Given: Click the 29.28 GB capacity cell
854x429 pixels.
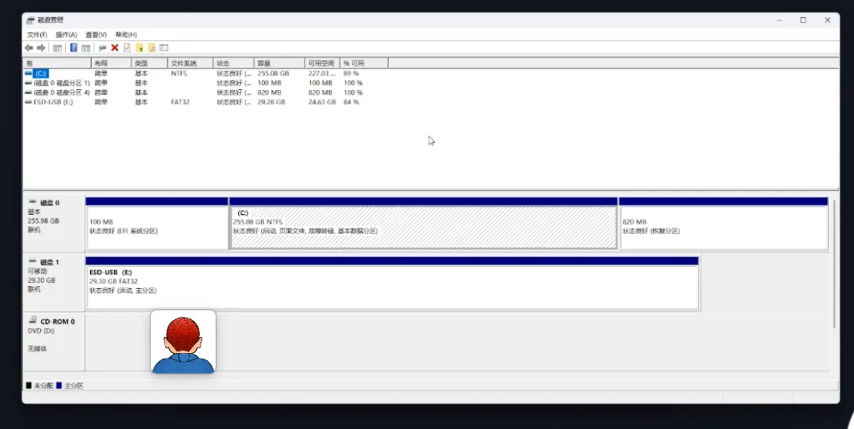Looking at the screenshot, I should click(x=271, y=103).
